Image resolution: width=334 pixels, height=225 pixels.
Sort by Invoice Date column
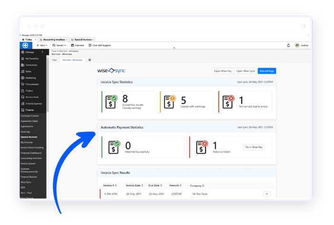[x=135, y=186]
